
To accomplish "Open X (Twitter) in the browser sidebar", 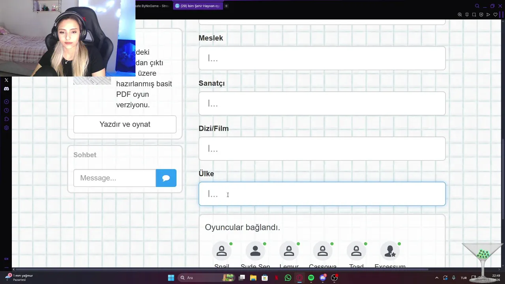I will pyautogui.click(x=6, y=80).
